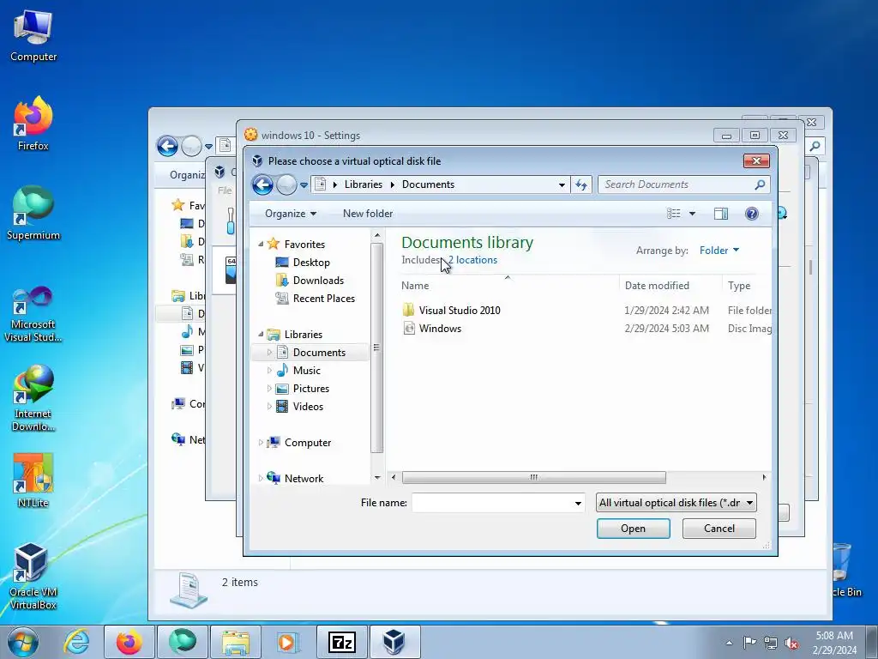Viewport: 878px width, 659px height.
Task: Select Pictures library in navigation pane
Action: pyautogui.click(x=303, y=389)
